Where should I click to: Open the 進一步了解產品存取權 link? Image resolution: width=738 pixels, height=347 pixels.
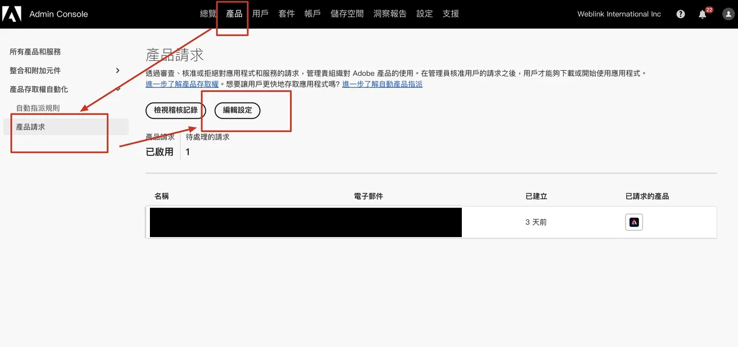pos(182,84)
